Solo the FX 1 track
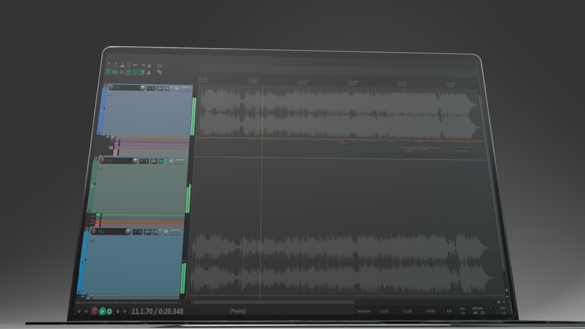 tap(146, 161)
